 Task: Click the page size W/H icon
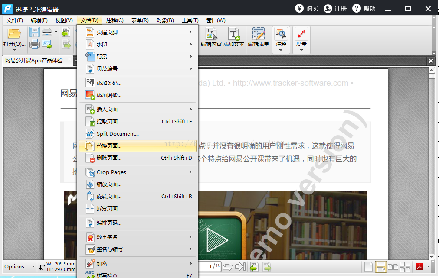pos(42,267)
